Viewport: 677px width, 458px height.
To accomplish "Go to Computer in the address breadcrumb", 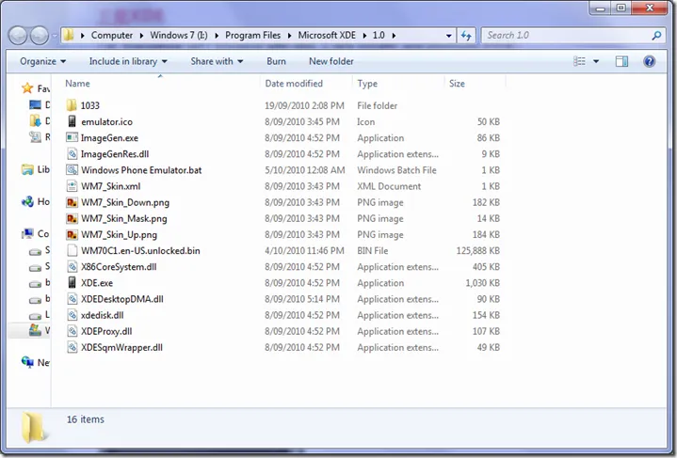I will (x=112, y=36).
